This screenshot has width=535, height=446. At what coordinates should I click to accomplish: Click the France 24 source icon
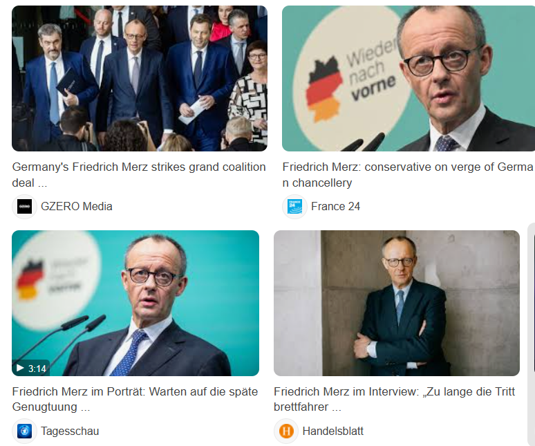294,207
